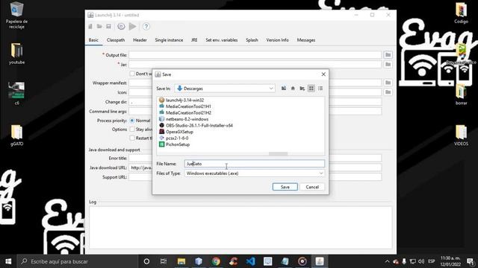Click the New configuration toolbar icon in Launch4j
The height and width of the screenshot is (268, 478).
(x=90, y=27)
